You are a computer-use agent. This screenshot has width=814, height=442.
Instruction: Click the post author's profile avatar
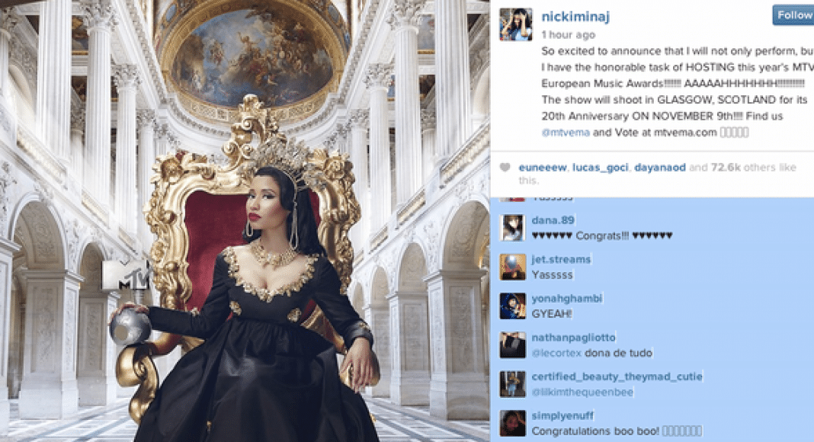pyautogui.click(x=515, y=24)
